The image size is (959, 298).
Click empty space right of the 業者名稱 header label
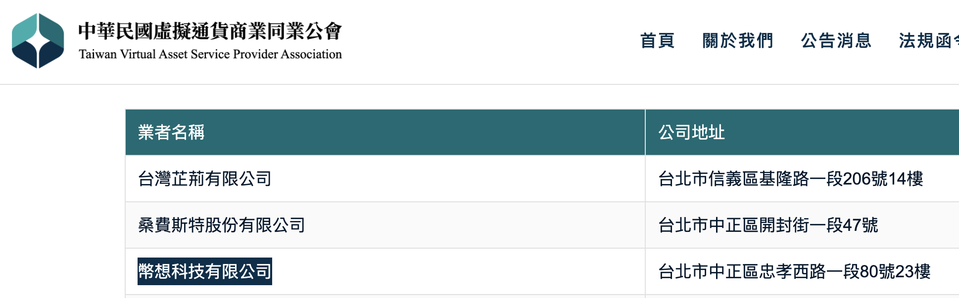pos(421,132)
